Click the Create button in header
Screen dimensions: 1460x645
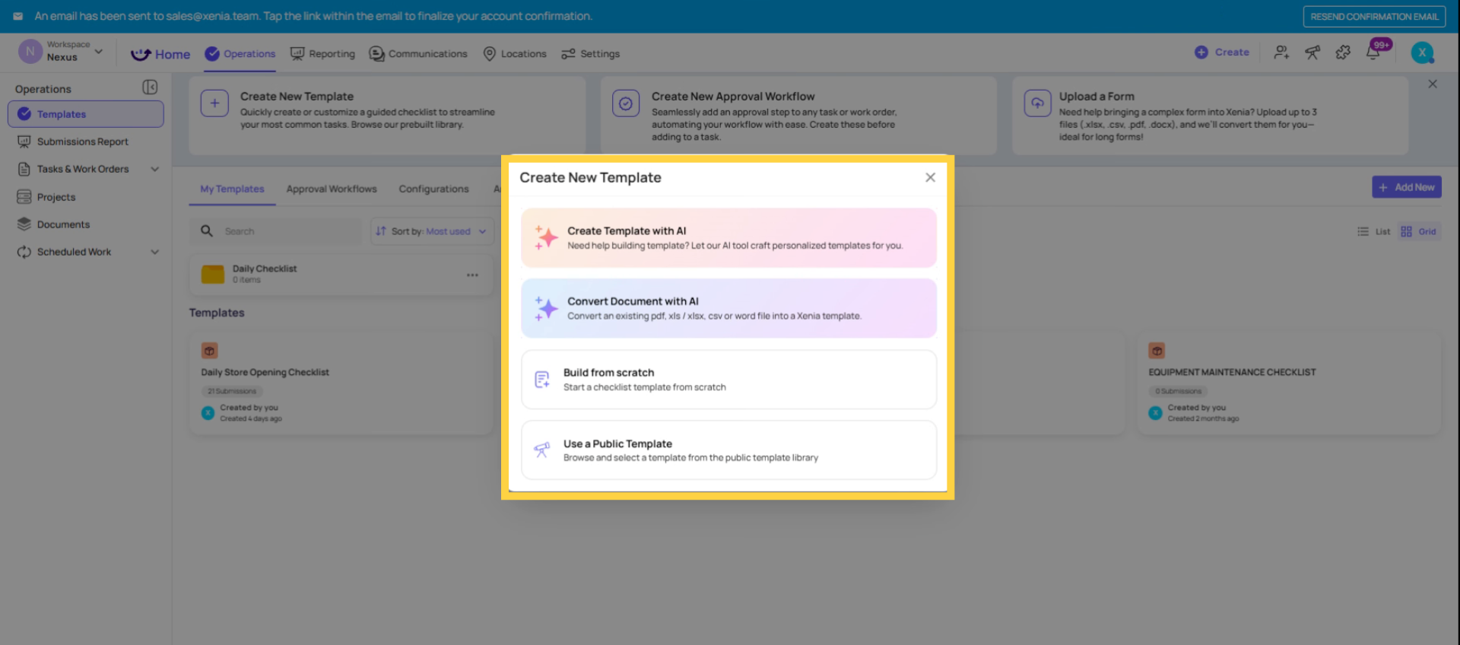point(1222,52)
